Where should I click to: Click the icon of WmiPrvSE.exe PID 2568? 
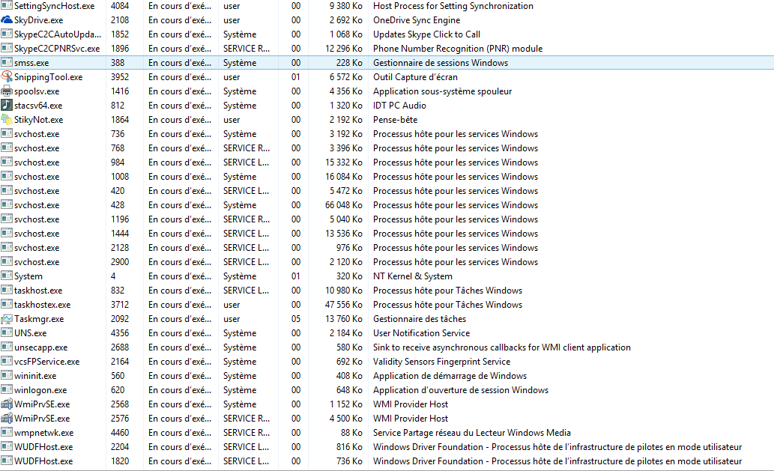pyautogui.click(x=7, y=404)
